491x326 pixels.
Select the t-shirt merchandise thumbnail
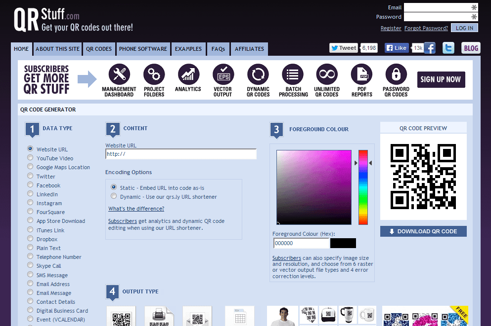click(283, 316)
